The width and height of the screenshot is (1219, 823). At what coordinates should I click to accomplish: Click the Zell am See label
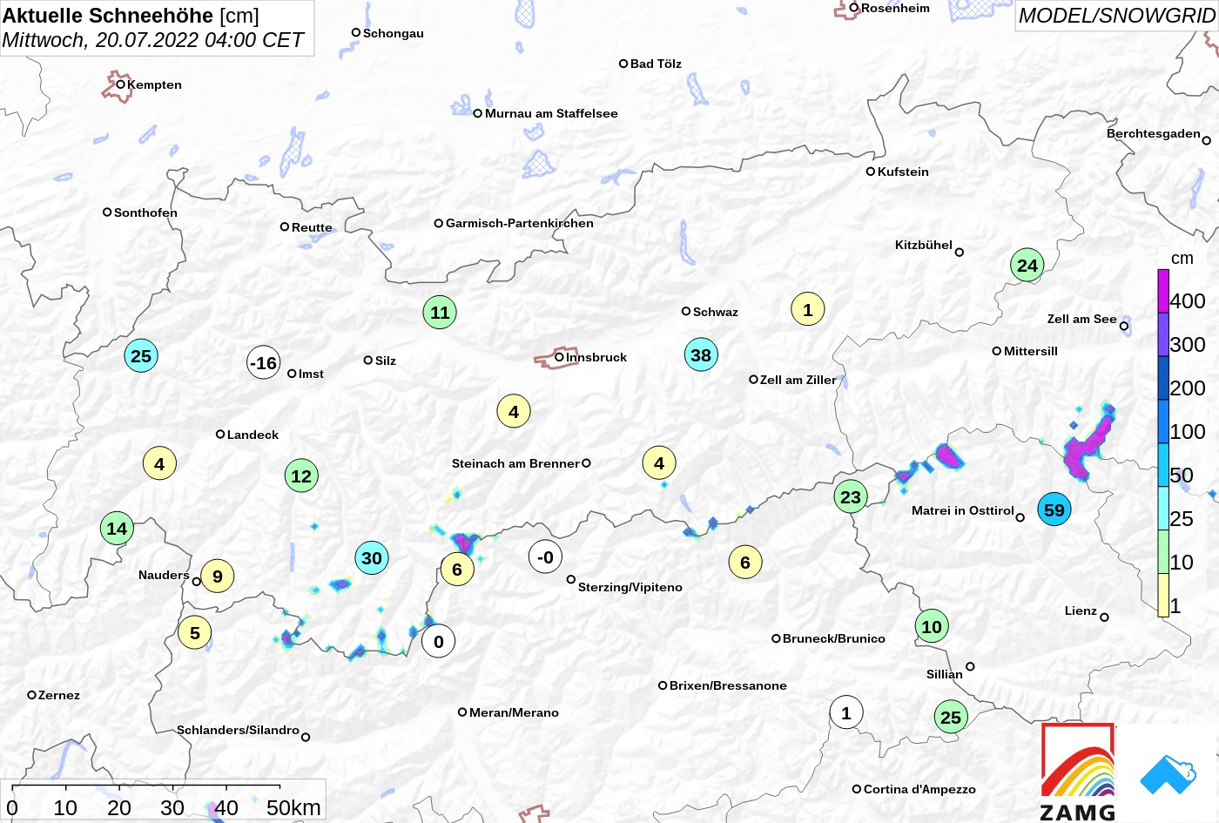click(1081, 319)
